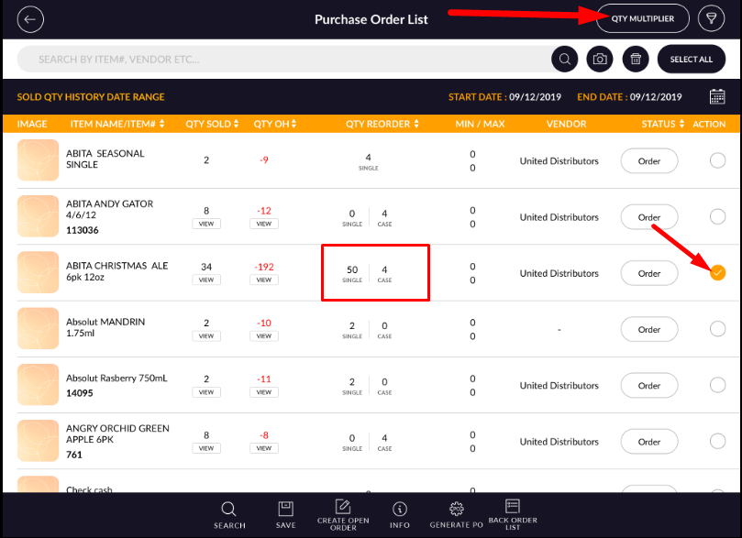Click the QTY MULTIPLIER button

tap(643, 19)
